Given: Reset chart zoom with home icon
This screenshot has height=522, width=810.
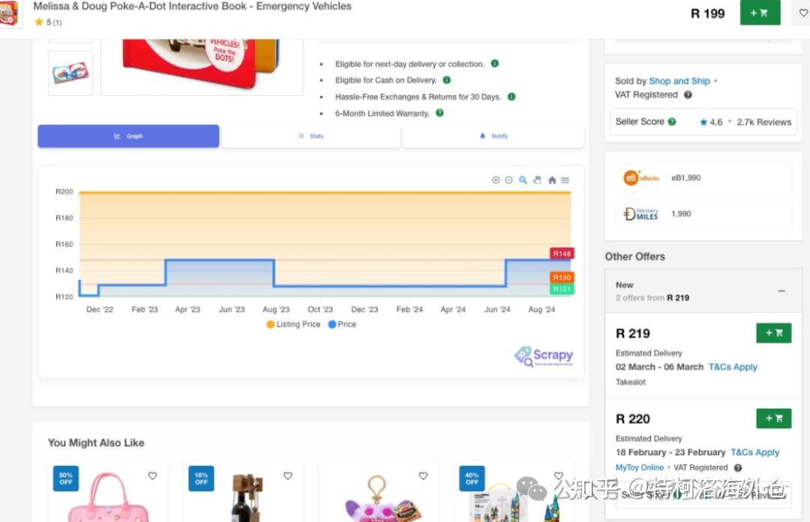Looking at the screenshot, I should tap(552, 180).
